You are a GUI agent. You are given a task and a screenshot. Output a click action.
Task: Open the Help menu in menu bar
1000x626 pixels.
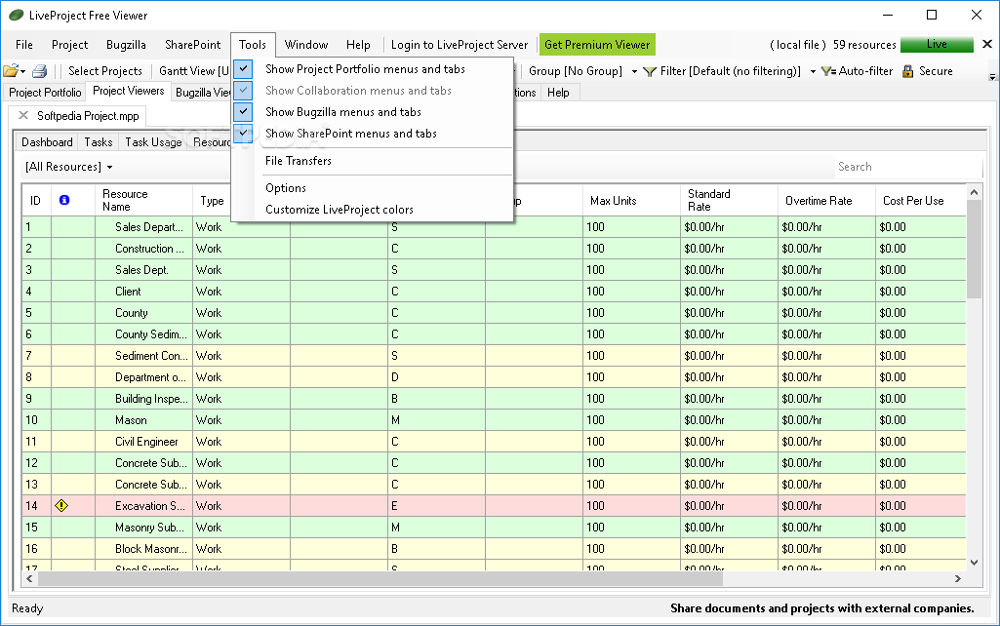click(358, 45)
